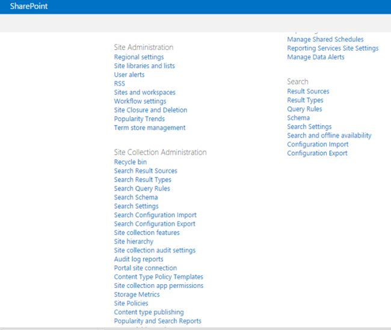View Popularity Trends
The image size is (391, 330).
[x=140, y=119]
